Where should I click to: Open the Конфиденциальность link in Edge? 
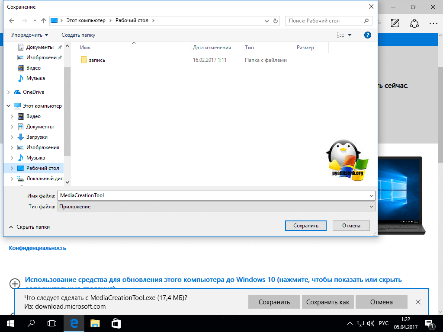pos(37,248)
